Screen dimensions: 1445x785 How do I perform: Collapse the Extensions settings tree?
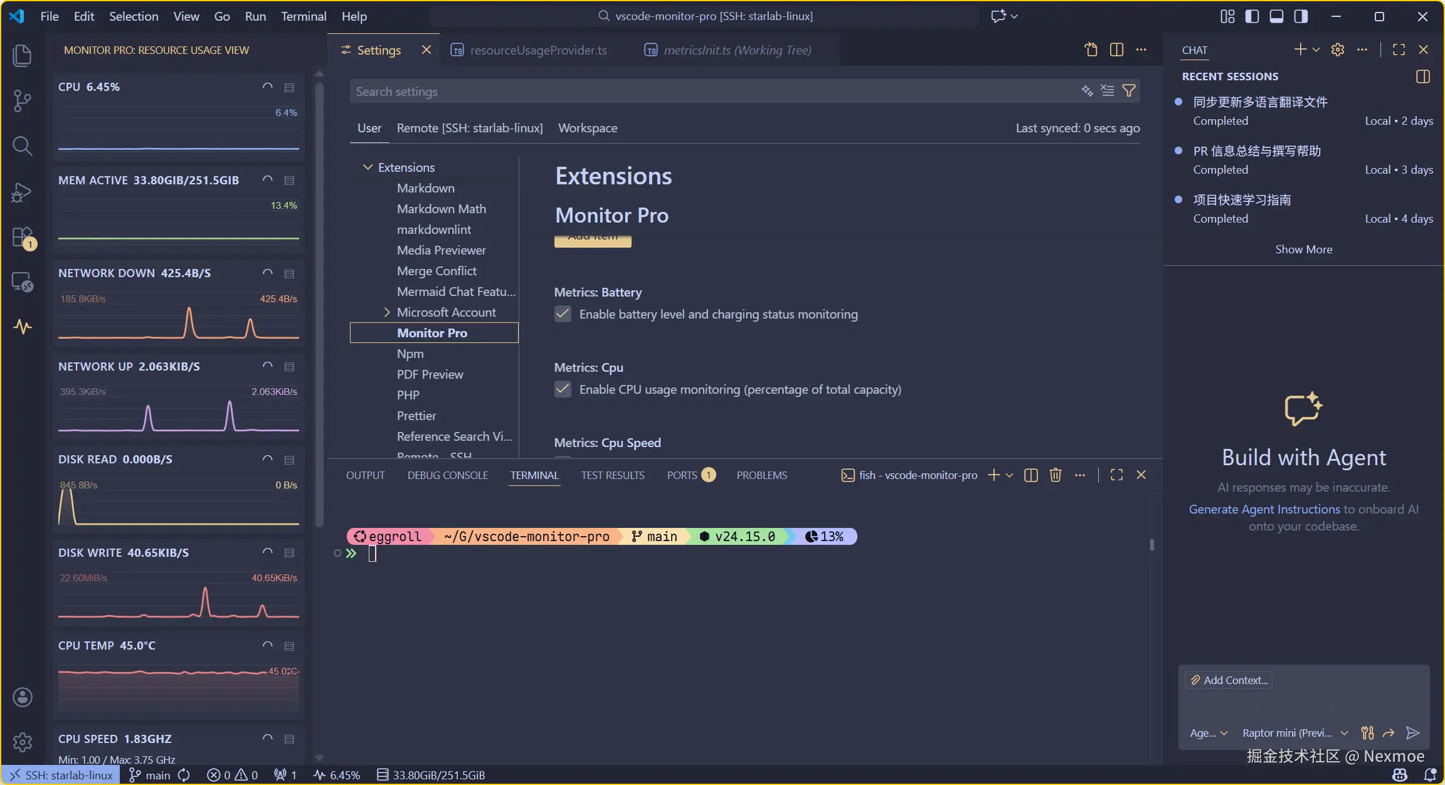point(368,167)
